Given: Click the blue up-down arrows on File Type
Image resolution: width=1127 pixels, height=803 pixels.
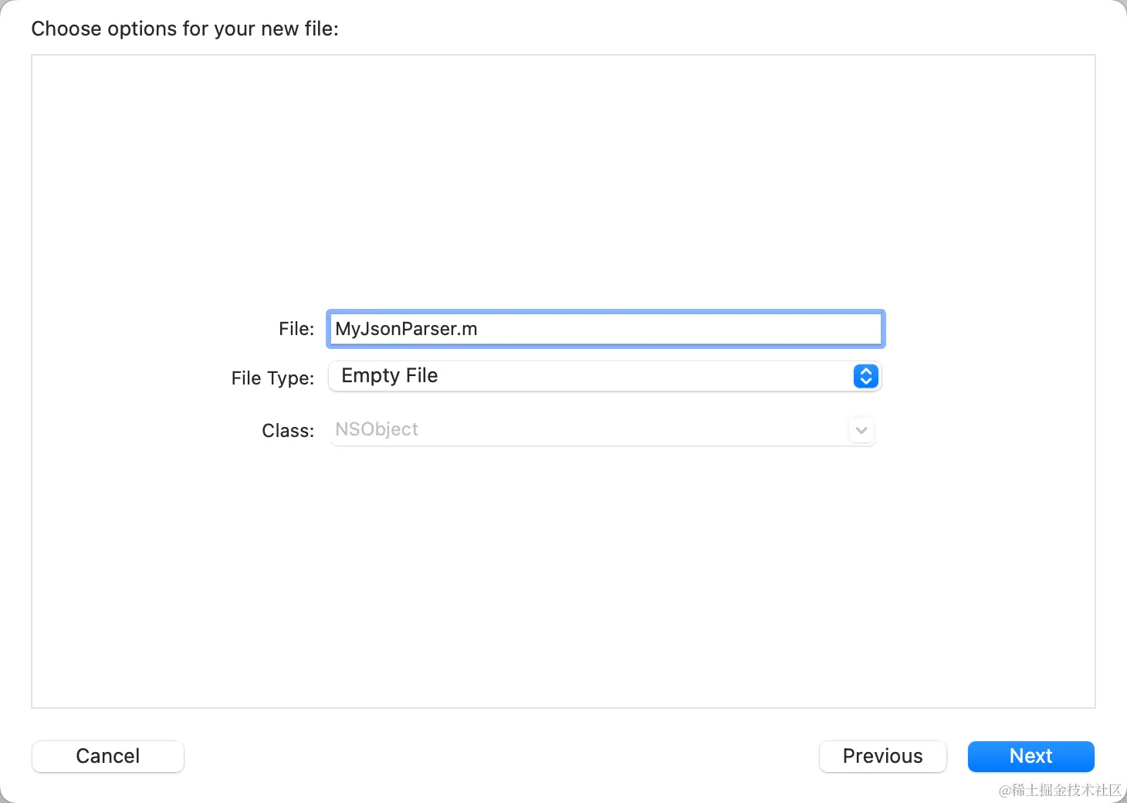Looking at the screenshot, I should click(865, 376).
